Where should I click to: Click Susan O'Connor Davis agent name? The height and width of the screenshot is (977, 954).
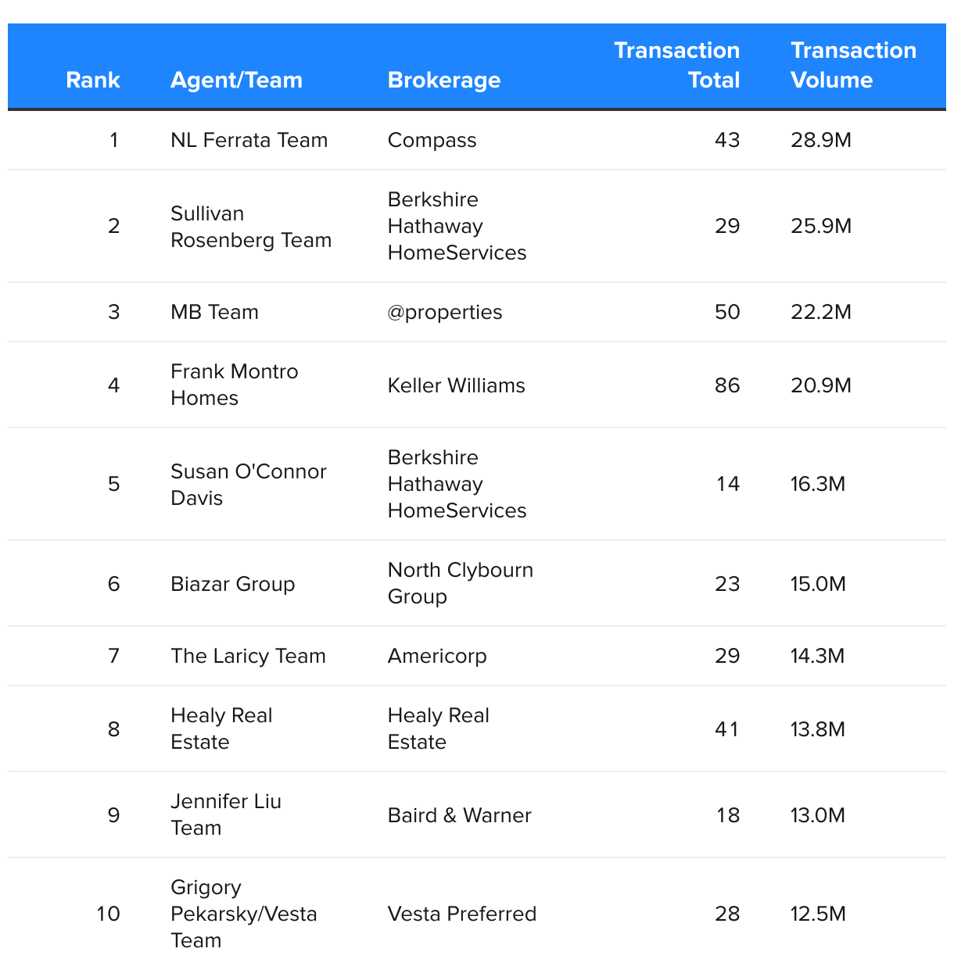(248, 485)
